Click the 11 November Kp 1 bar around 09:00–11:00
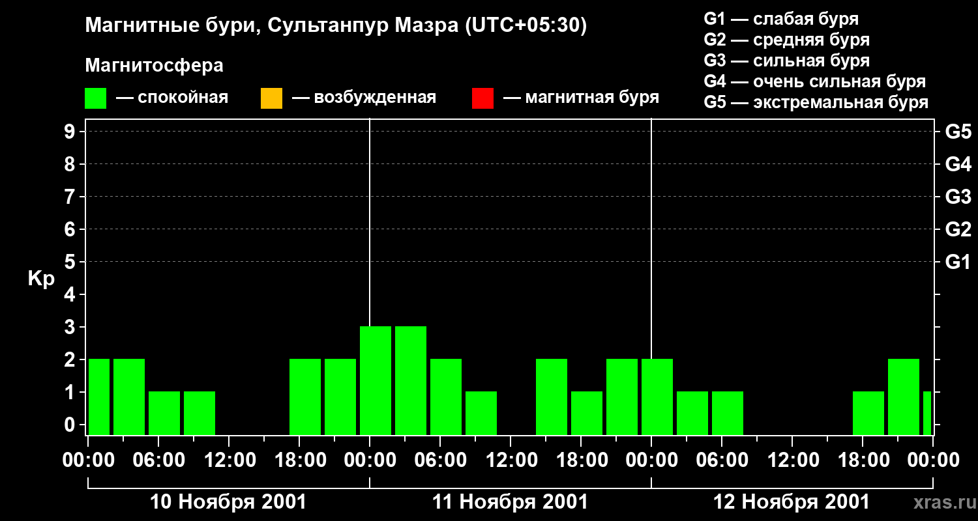978x521 pixels. [481, 413]
